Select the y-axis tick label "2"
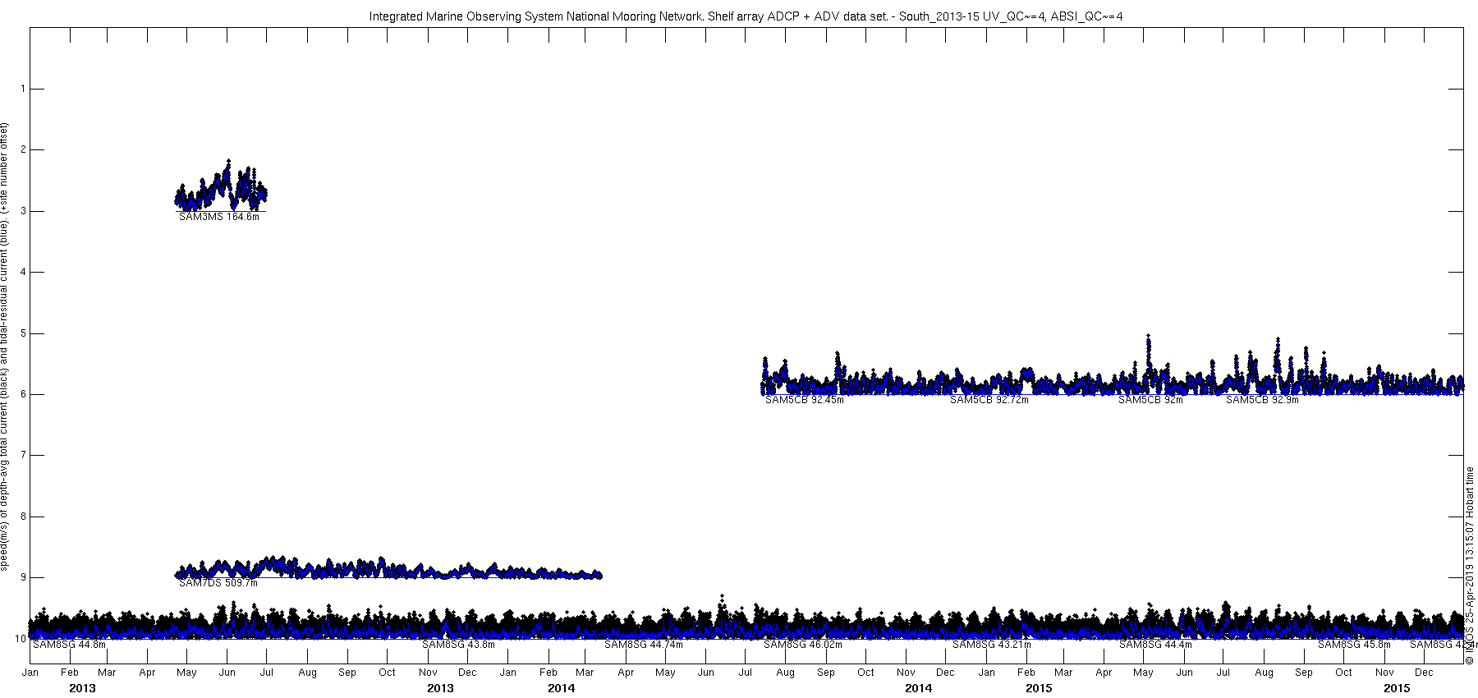Image resolution: width=1478 pixels, height=698 pixels. pos(24,149)
